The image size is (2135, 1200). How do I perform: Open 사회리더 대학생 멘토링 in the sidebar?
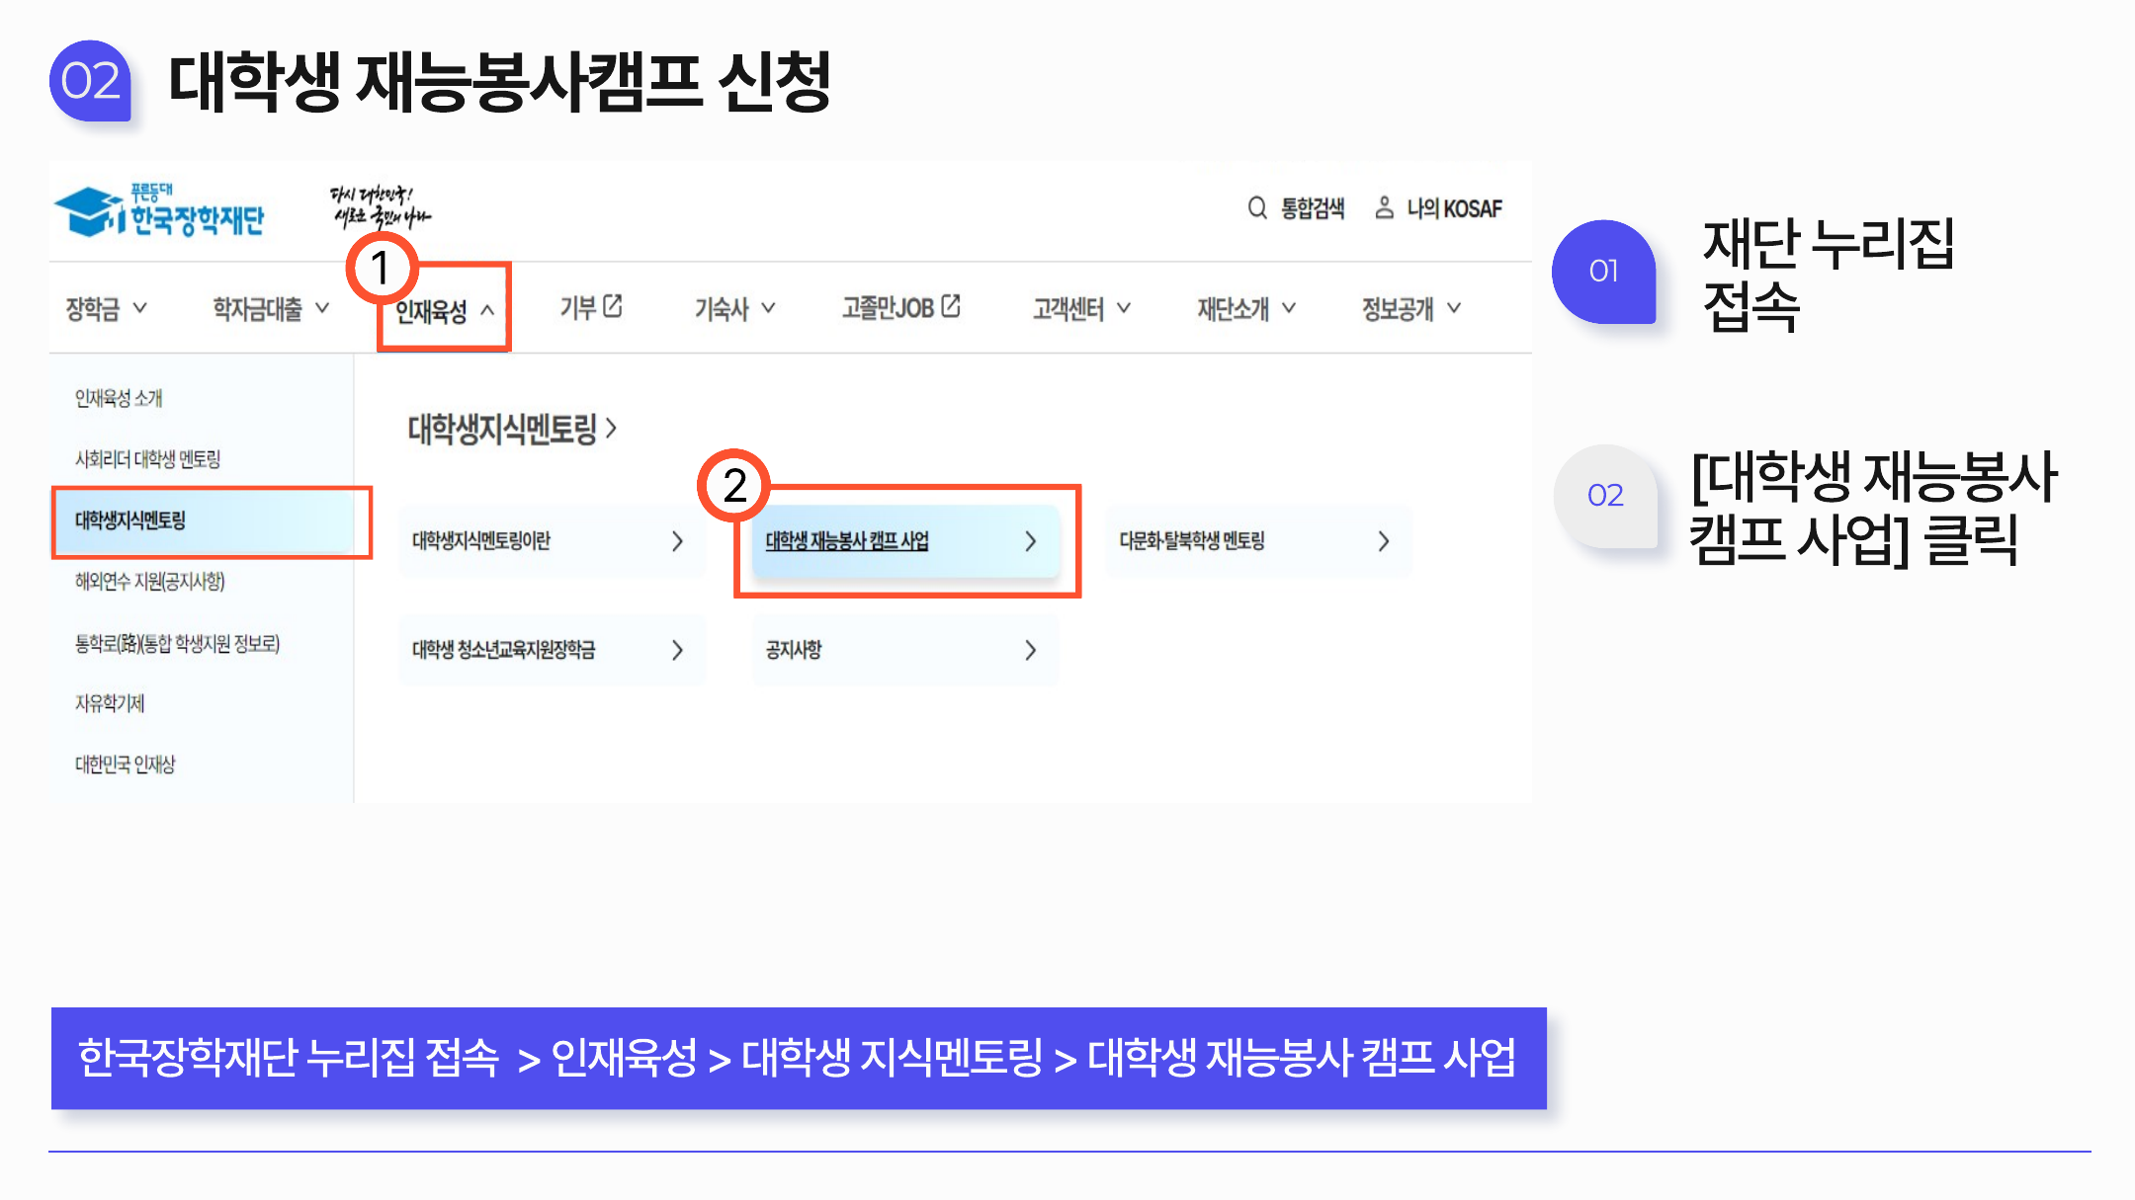(147, 459)
